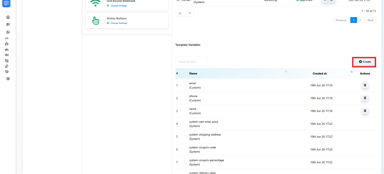This screenshot has height=174, width=384.
Task: Delete the name custom variable
Action: click(365, 111)
